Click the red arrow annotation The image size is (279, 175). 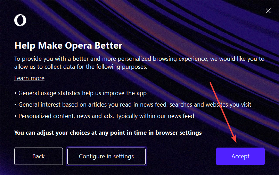(223, 112)
